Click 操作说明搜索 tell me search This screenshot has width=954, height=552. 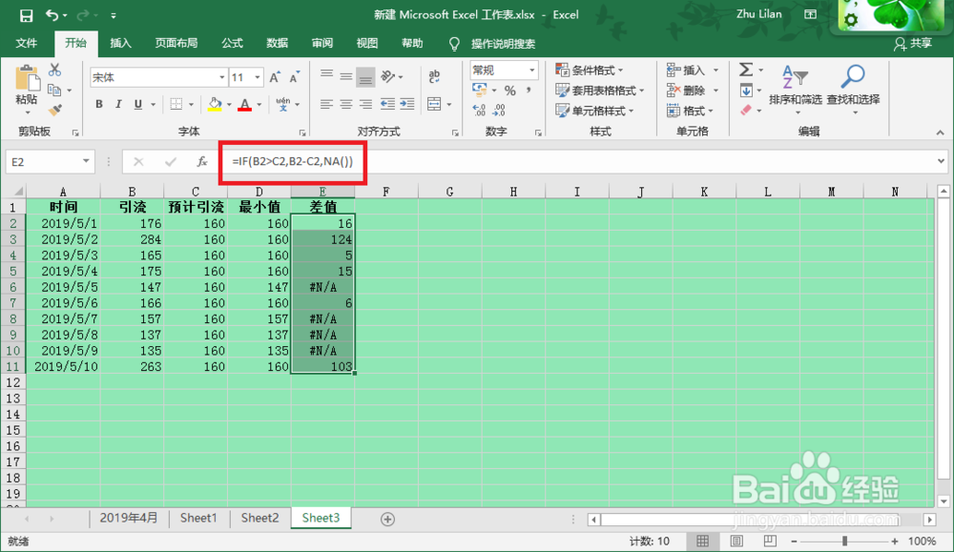point(503,44)
